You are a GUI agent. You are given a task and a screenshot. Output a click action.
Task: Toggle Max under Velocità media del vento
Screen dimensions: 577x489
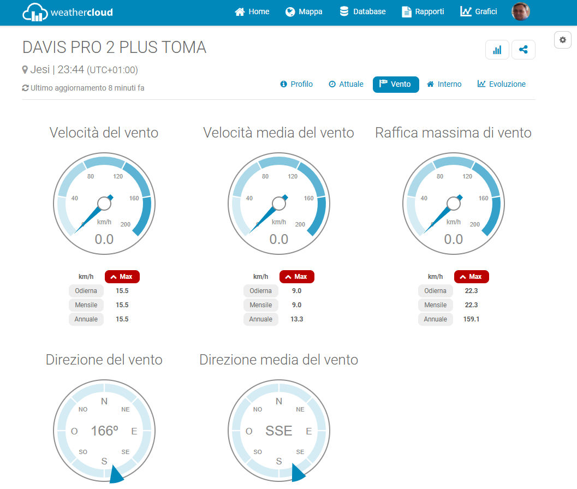297,277
